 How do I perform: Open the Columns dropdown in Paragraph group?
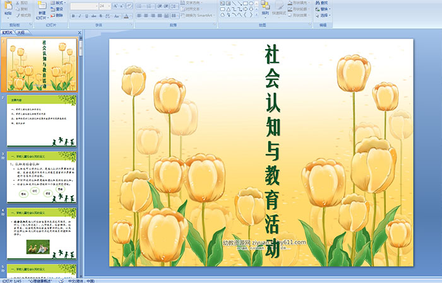point(175,16)
